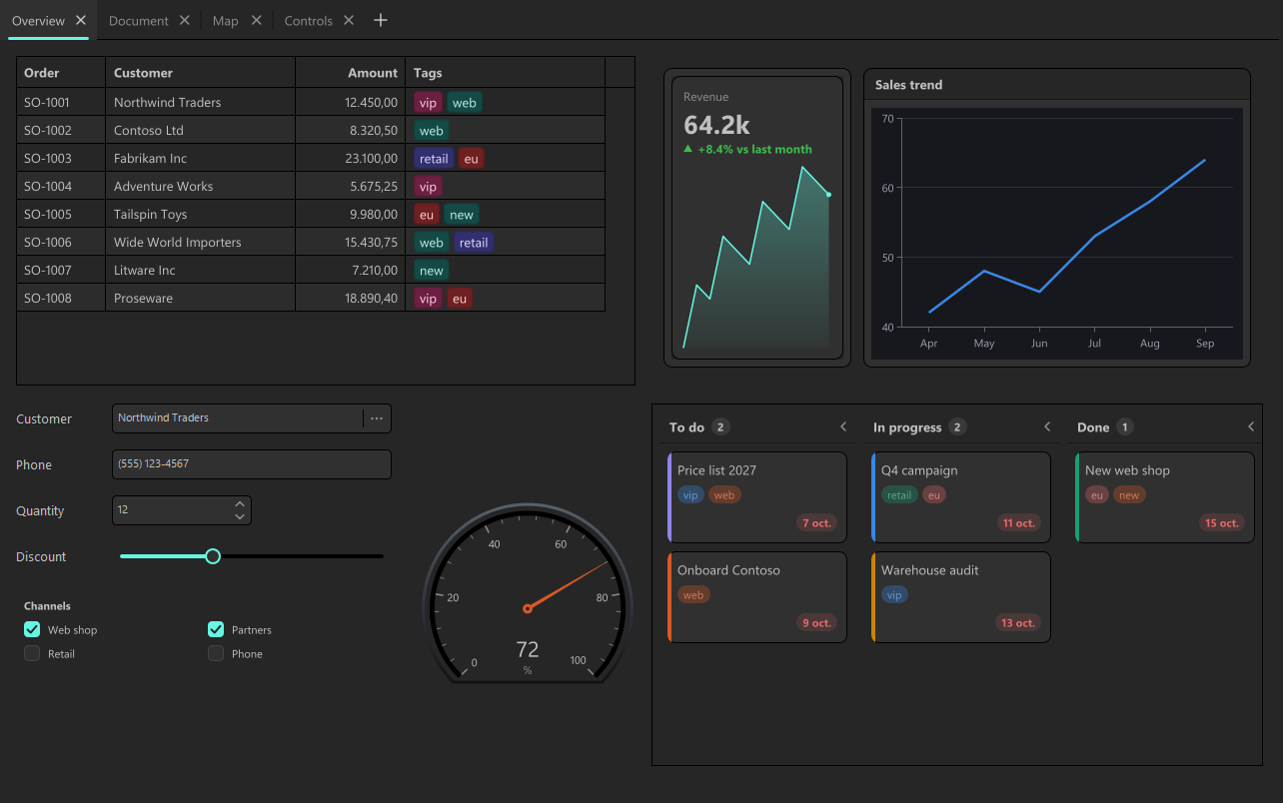This screenshot has width=1283, height=803.
Task: Select the Wide World Importers cell
Action: 200,242
